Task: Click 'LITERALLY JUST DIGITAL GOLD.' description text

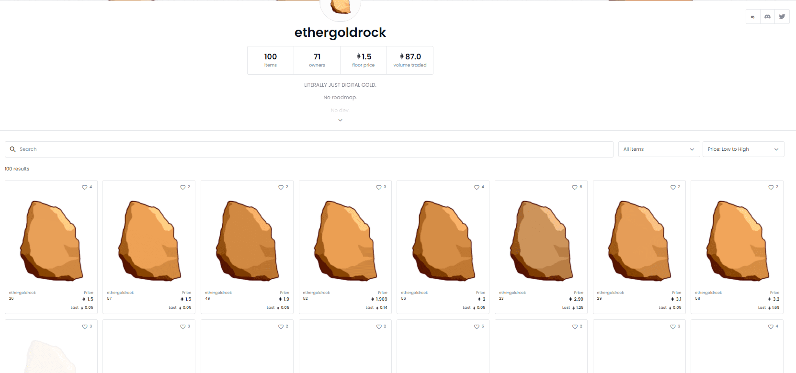Action: pos(340,85)
